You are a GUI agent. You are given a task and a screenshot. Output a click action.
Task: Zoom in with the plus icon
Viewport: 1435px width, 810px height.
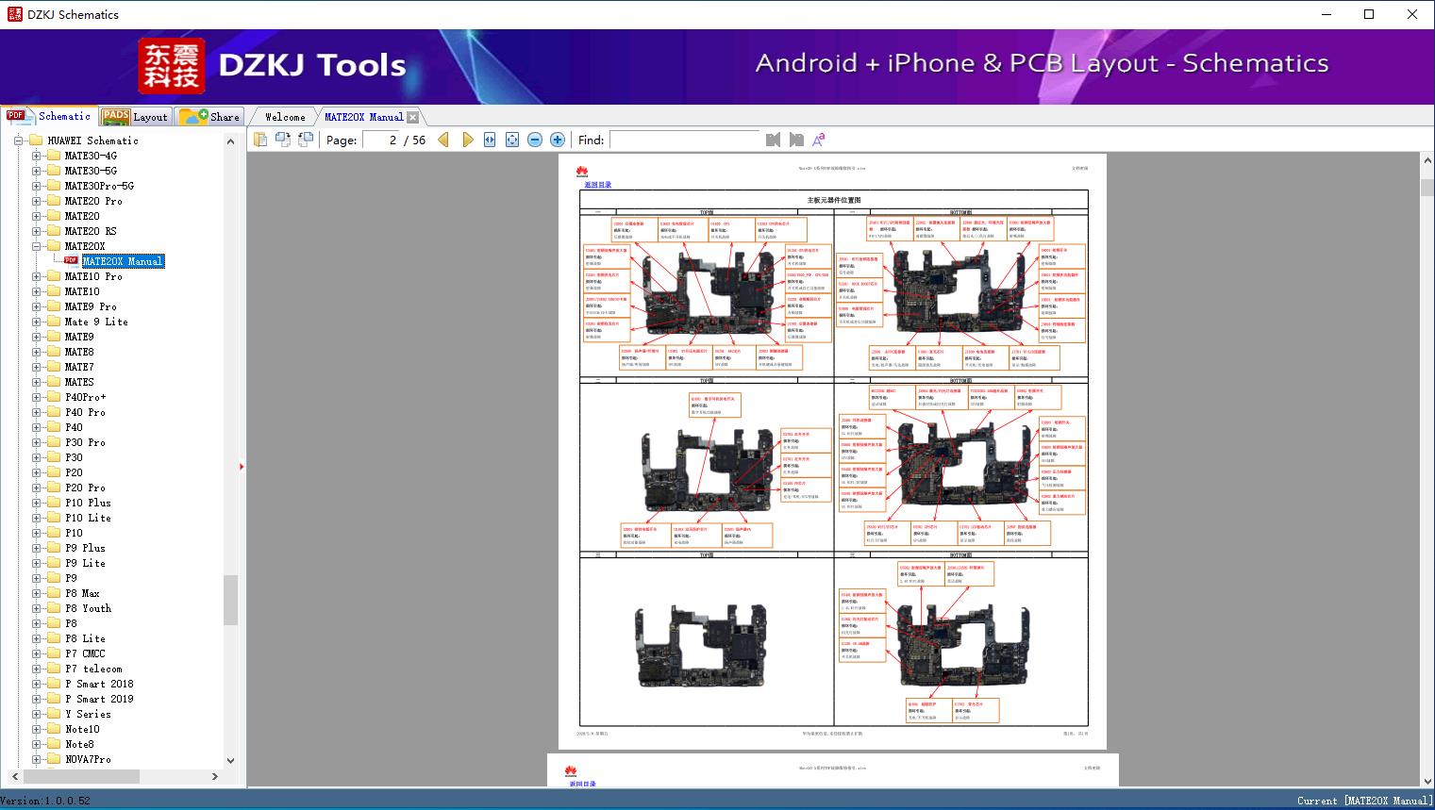coord(558,140)
